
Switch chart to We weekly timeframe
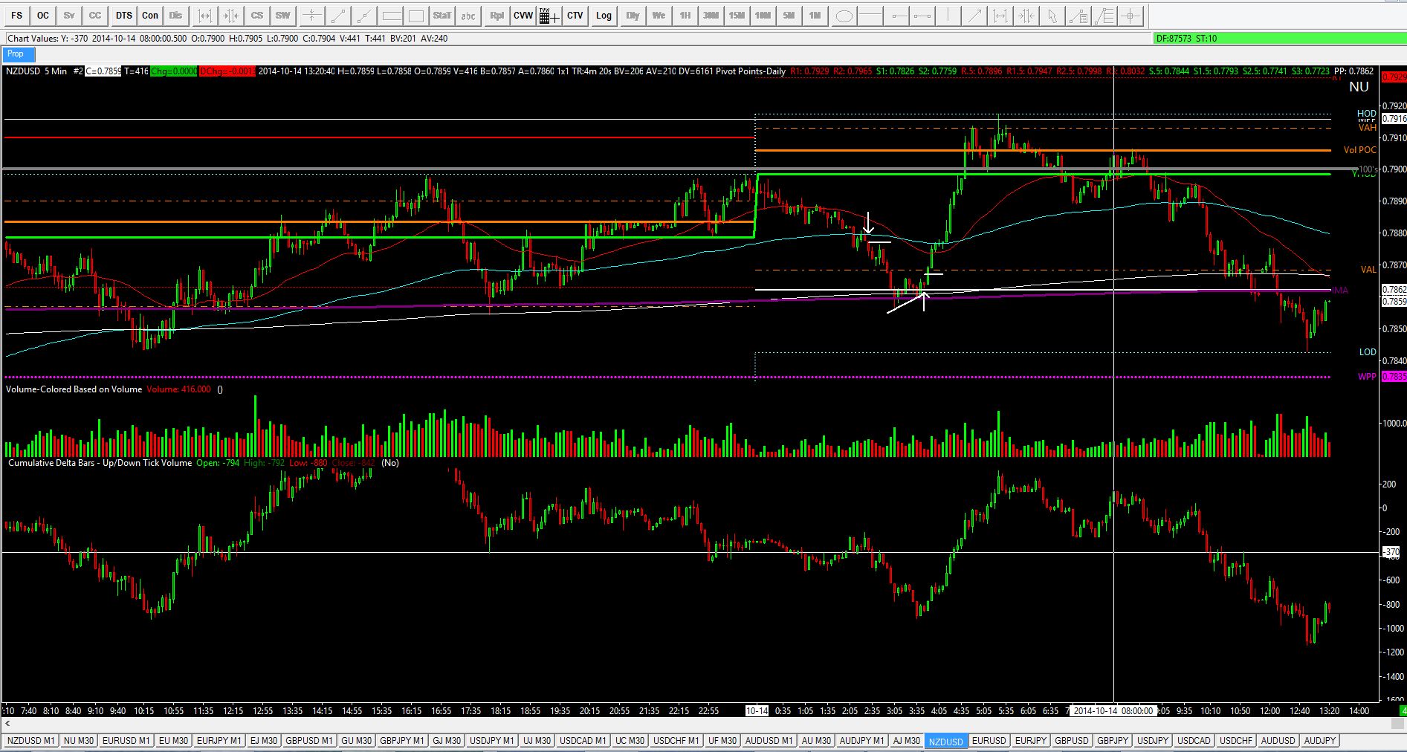click(659, 16)
